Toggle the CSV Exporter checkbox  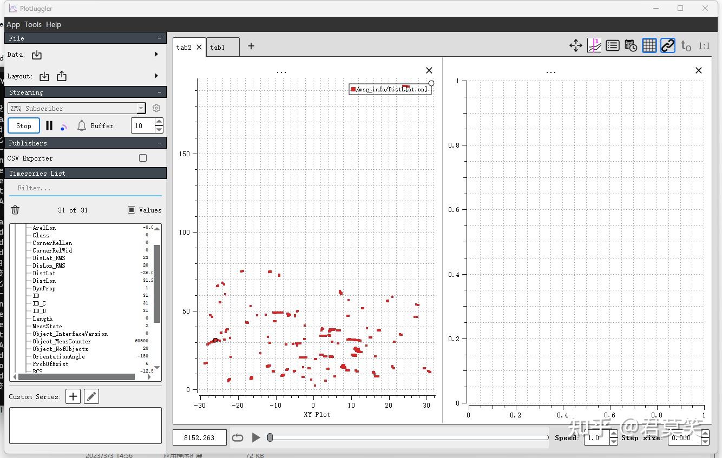(x=143, y=158)
